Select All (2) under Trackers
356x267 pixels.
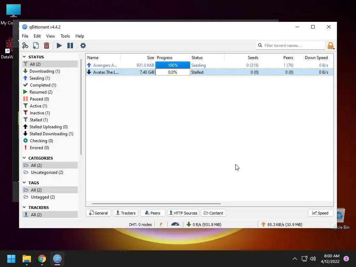pyautogui.click(x=50, y=215)
